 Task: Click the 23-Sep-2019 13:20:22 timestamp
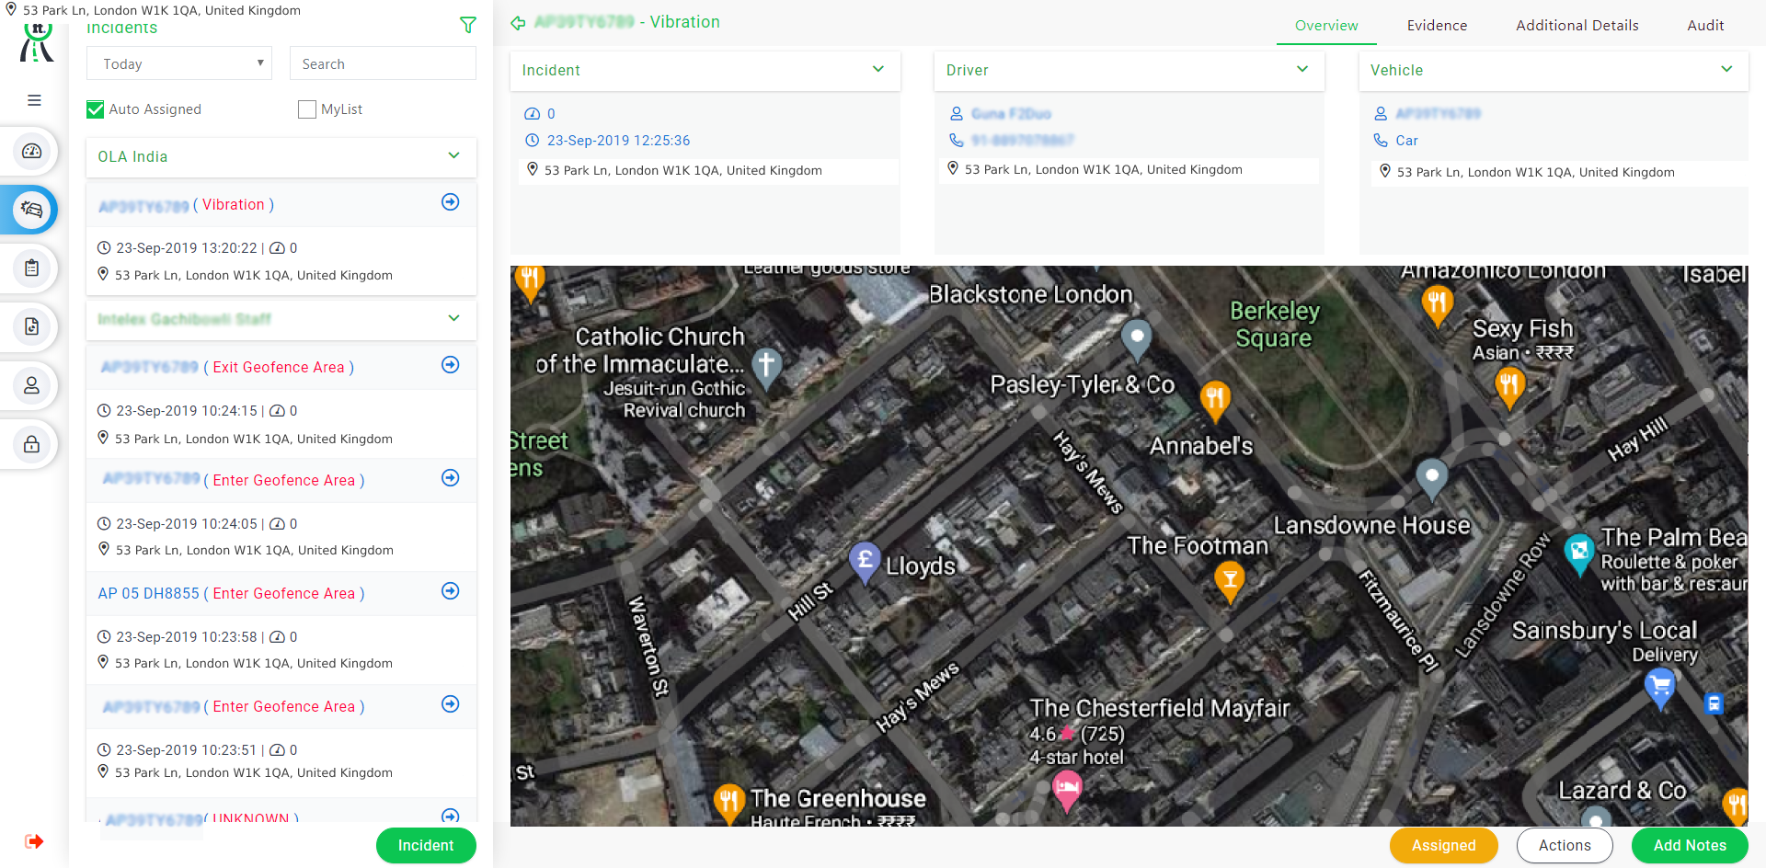click(187, 248)
